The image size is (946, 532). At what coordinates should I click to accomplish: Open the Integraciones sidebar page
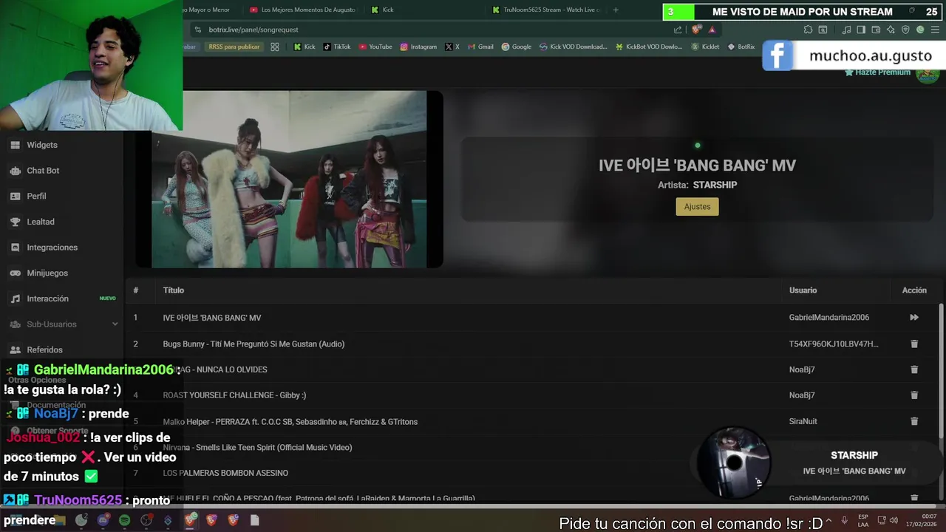tap(52, 248)
